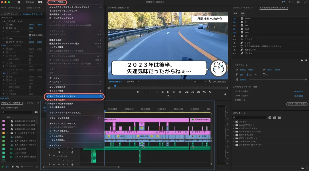
Task: Go to In point button
Action: (157, 92)
